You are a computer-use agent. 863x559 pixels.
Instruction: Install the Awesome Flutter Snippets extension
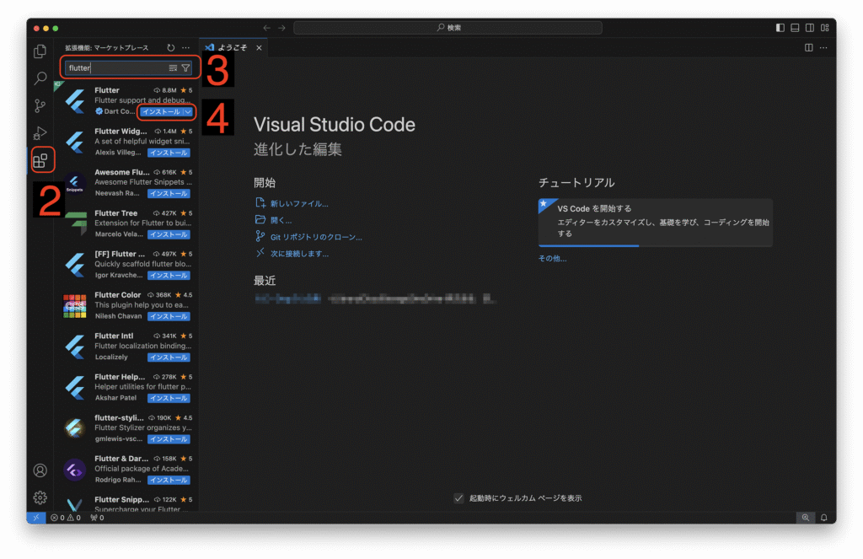(x=169, y=193)
